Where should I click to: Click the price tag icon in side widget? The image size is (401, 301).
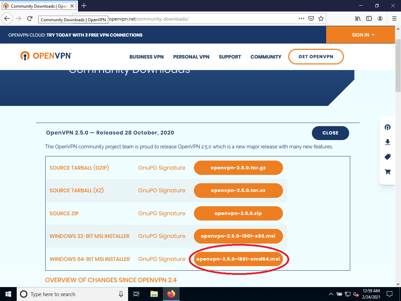pos(387,157)
